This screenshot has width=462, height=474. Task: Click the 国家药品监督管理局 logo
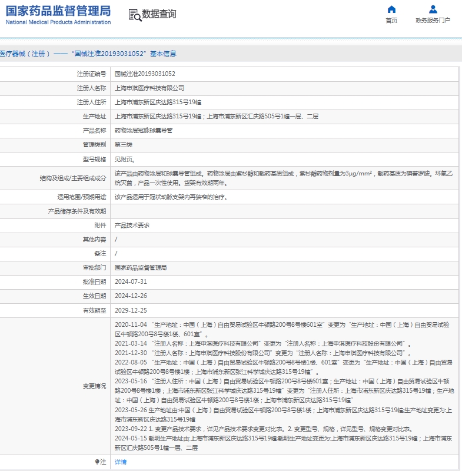(58, 11)
